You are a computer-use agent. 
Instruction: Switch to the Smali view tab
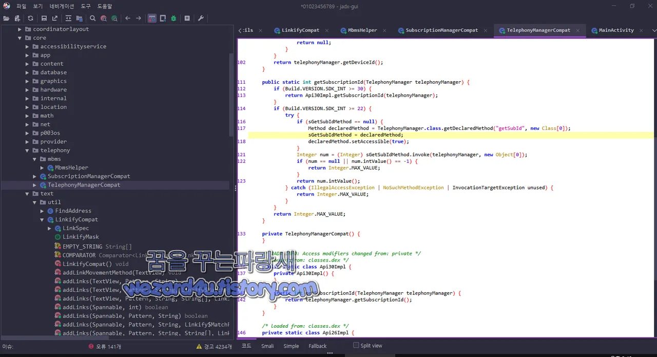(x=267, y=346)
